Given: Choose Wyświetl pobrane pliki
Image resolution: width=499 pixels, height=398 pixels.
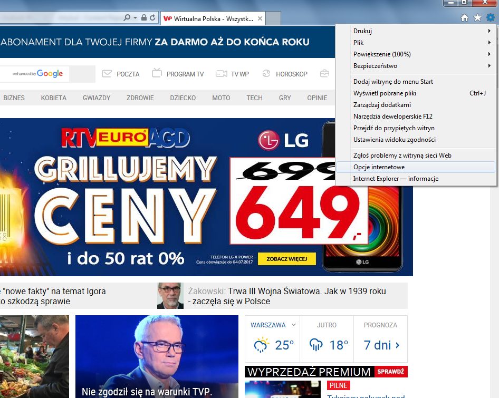Looking at the screenshot, I should [416, 93].
